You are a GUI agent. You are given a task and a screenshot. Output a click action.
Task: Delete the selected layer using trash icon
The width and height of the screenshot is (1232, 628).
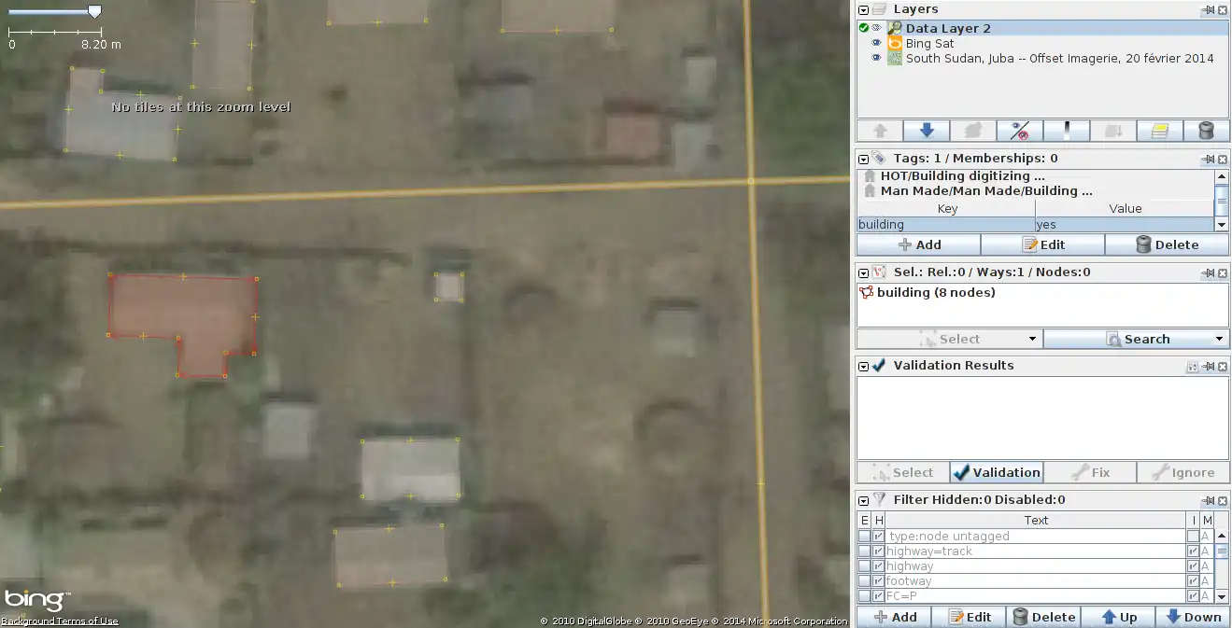pyautogui.click(x=1206, y=131)
